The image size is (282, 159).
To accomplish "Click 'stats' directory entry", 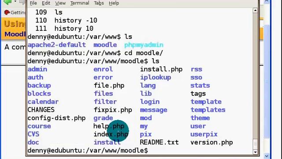I will coord(200,85).
